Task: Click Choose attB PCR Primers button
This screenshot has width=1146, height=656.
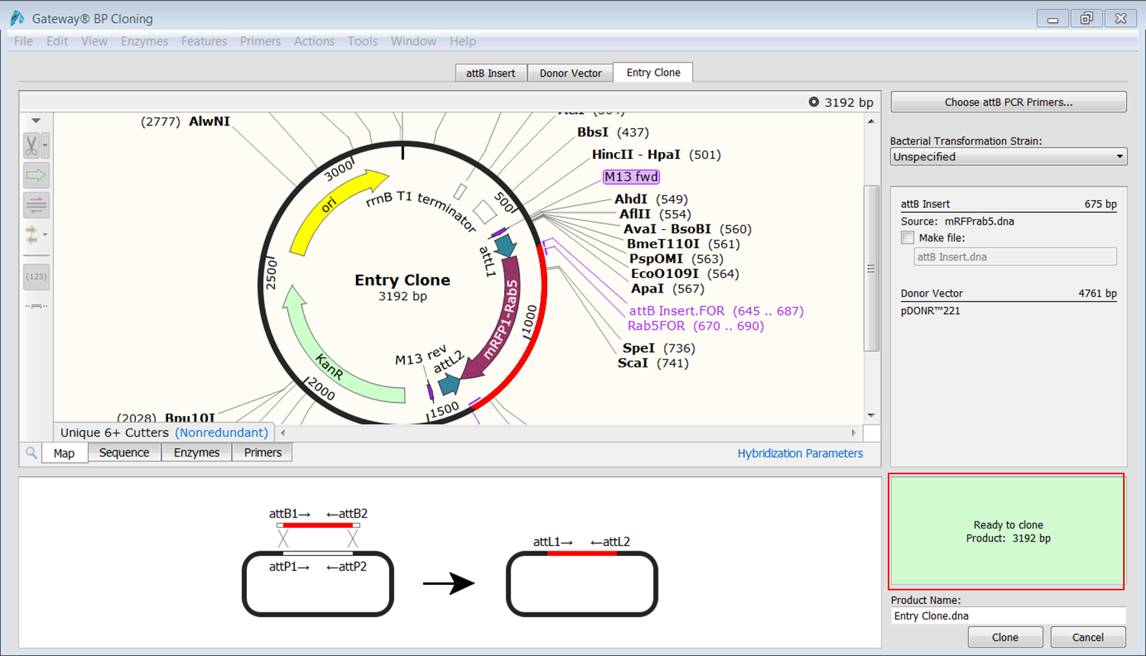Action: pos(1008,102)
